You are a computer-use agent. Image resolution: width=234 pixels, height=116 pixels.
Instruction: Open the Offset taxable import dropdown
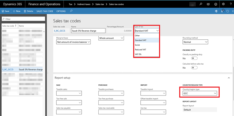pos(153,103)
